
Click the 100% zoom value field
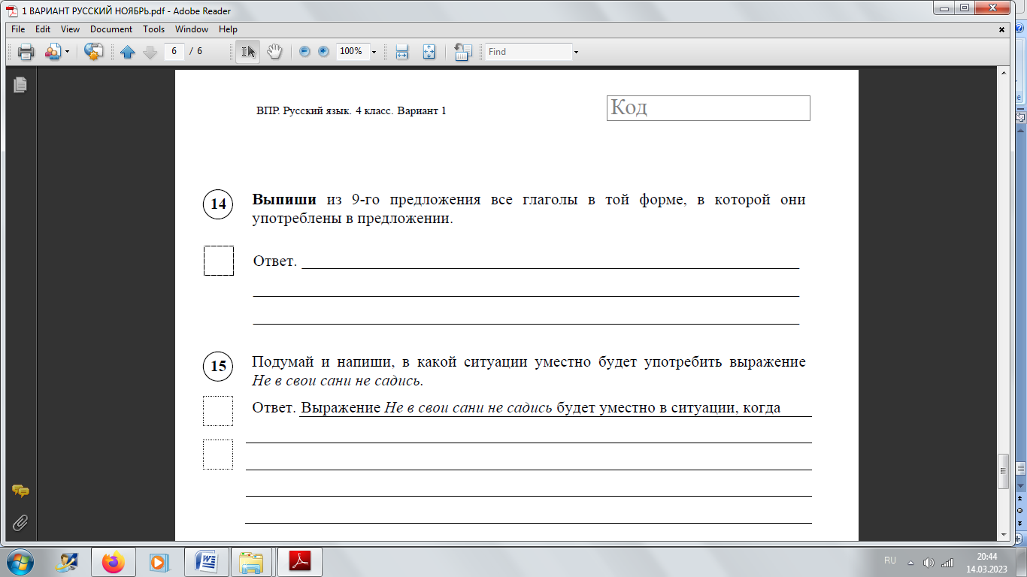(x=352, y=51)
